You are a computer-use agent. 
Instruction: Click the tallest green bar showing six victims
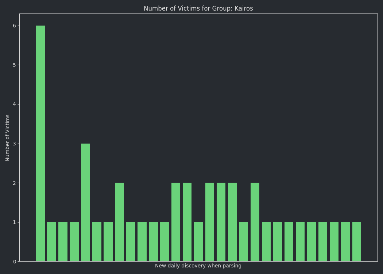pos(40,143)
